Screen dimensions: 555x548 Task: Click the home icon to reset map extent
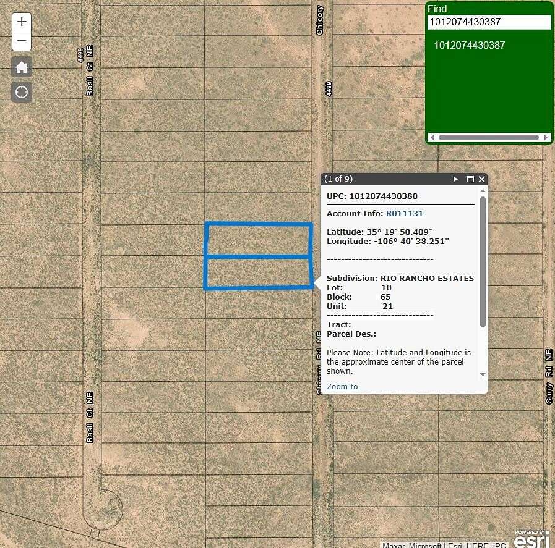click(21, 67)
